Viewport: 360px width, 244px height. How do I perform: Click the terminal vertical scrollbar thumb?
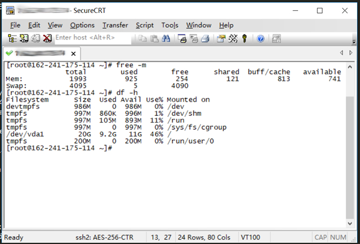point(350,158)
